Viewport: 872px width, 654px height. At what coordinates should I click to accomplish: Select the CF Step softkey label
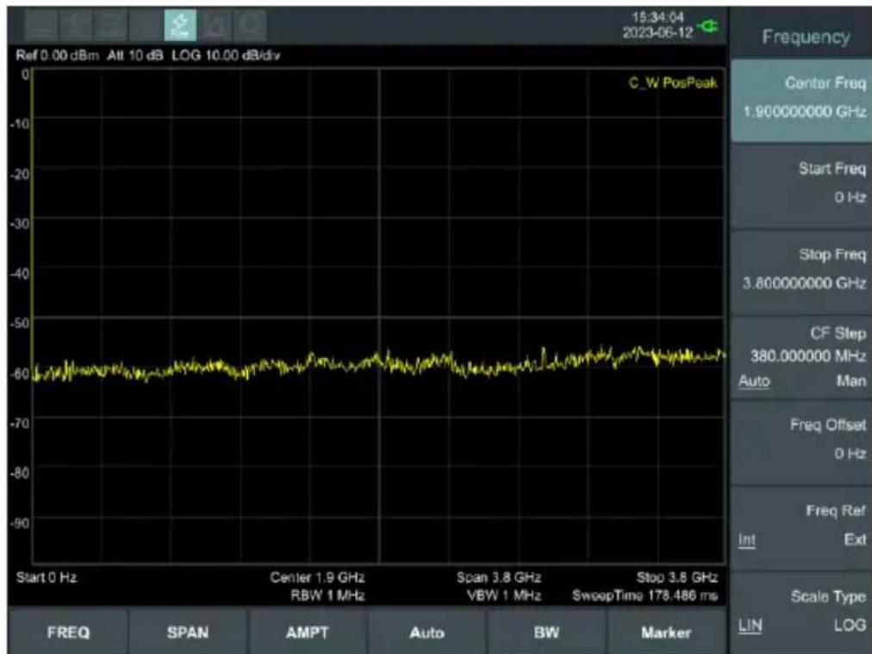coord(838,333)
